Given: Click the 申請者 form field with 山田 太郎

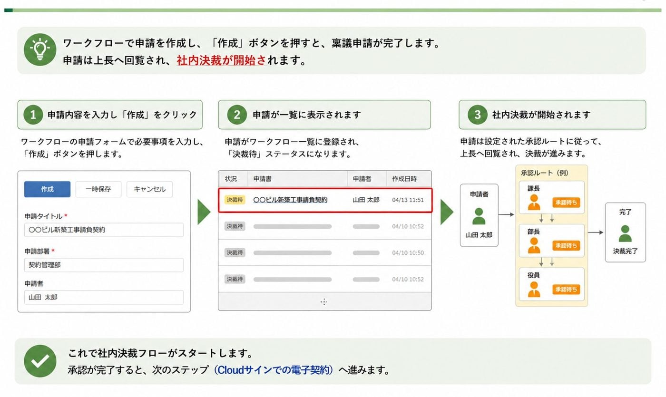Looking at the screenshot, I should (104, 297).
